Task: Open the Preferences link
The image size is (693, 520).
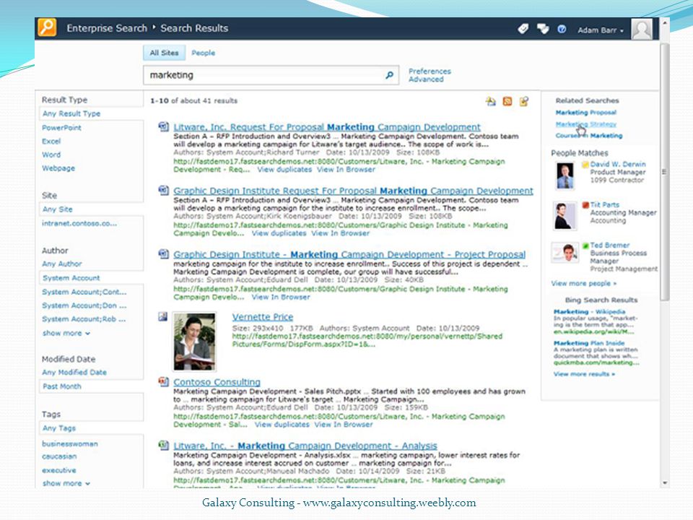Action: 430,71
